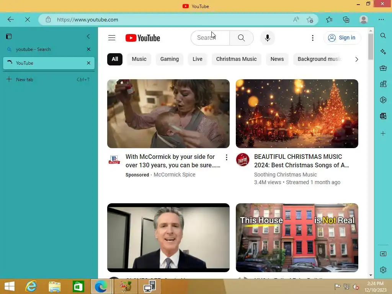Close the youtube - Search tab
This screenshot has height=294, width=392.
click(x=88, y=49)
